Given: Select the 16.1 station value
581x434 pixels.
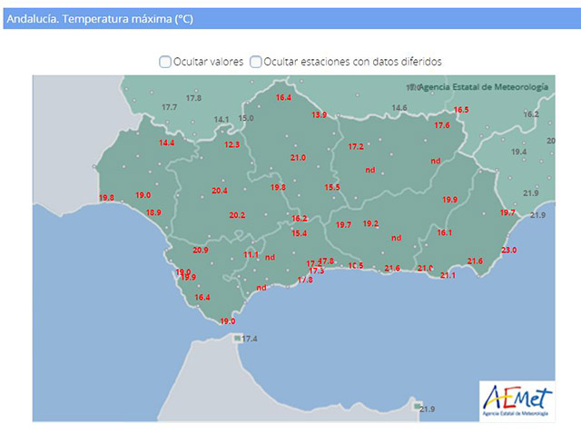Looking at the screenshot, I should pyautogui.click(x=444, y=233).
